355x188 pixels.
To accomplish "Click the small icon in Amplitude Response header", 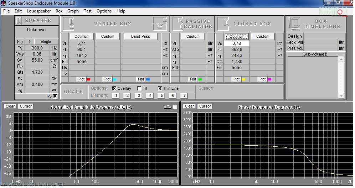I will 167,107.
